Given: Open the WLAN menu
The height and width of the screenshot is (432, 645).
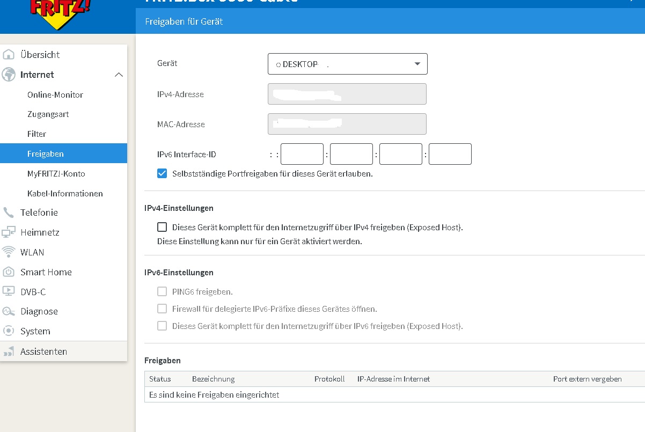Looking at the screenshot, I should [32, 252].
